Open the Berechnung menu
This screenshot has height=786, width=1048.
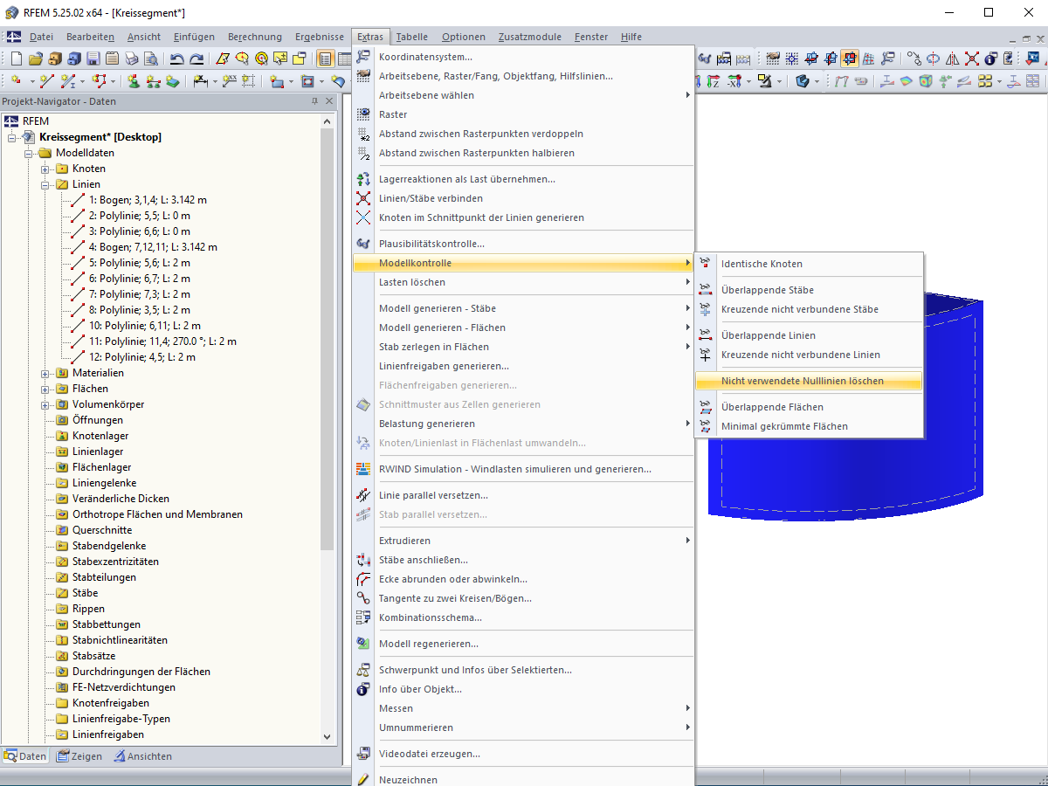(x=255, y=37)
